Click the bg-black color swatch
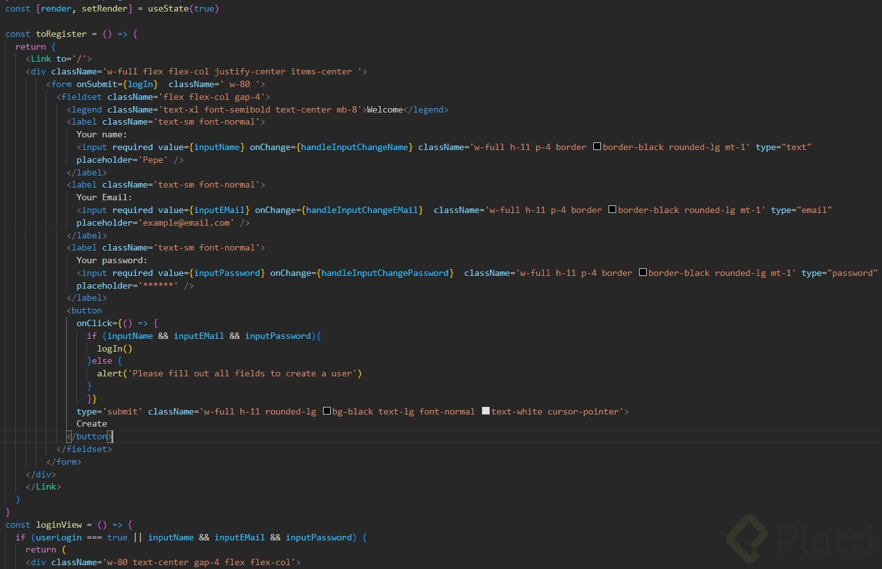 [327, 411]
